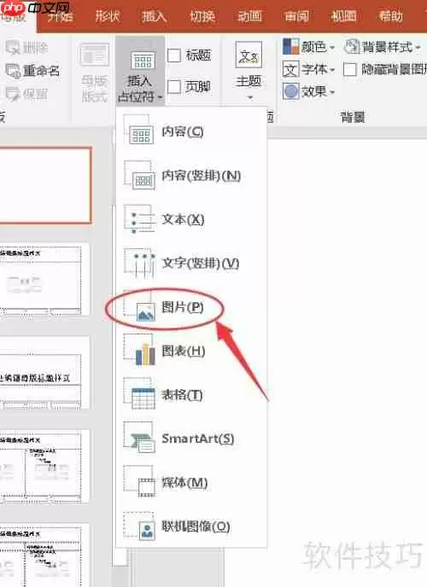The width and height of the screenshot is (427, 587).
Task: Click the 保留 preserve icon
Action: pos(13,94)
